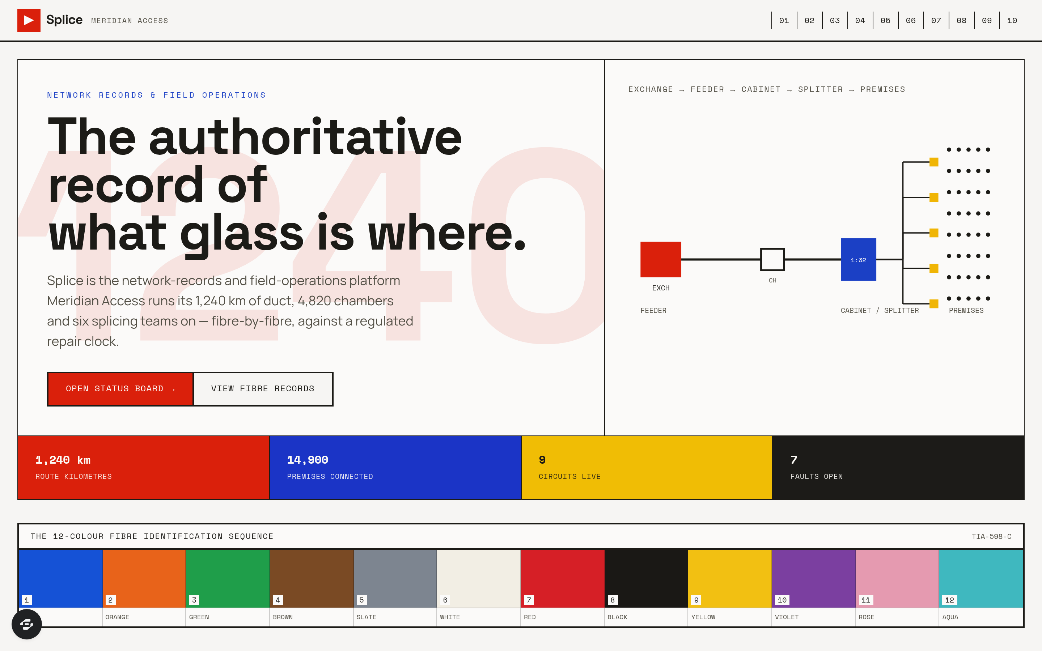Image resolution: width=1042 pixels, height=651 pixels.
Task: Click the 'VIOLET' colour name label
Action: 787,617
